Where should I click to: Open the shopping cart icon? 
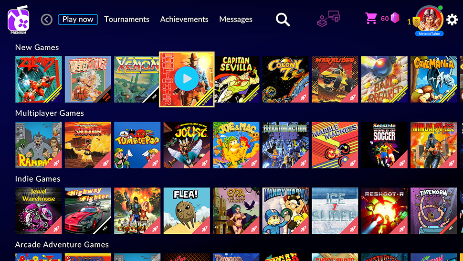click(371, 18)
